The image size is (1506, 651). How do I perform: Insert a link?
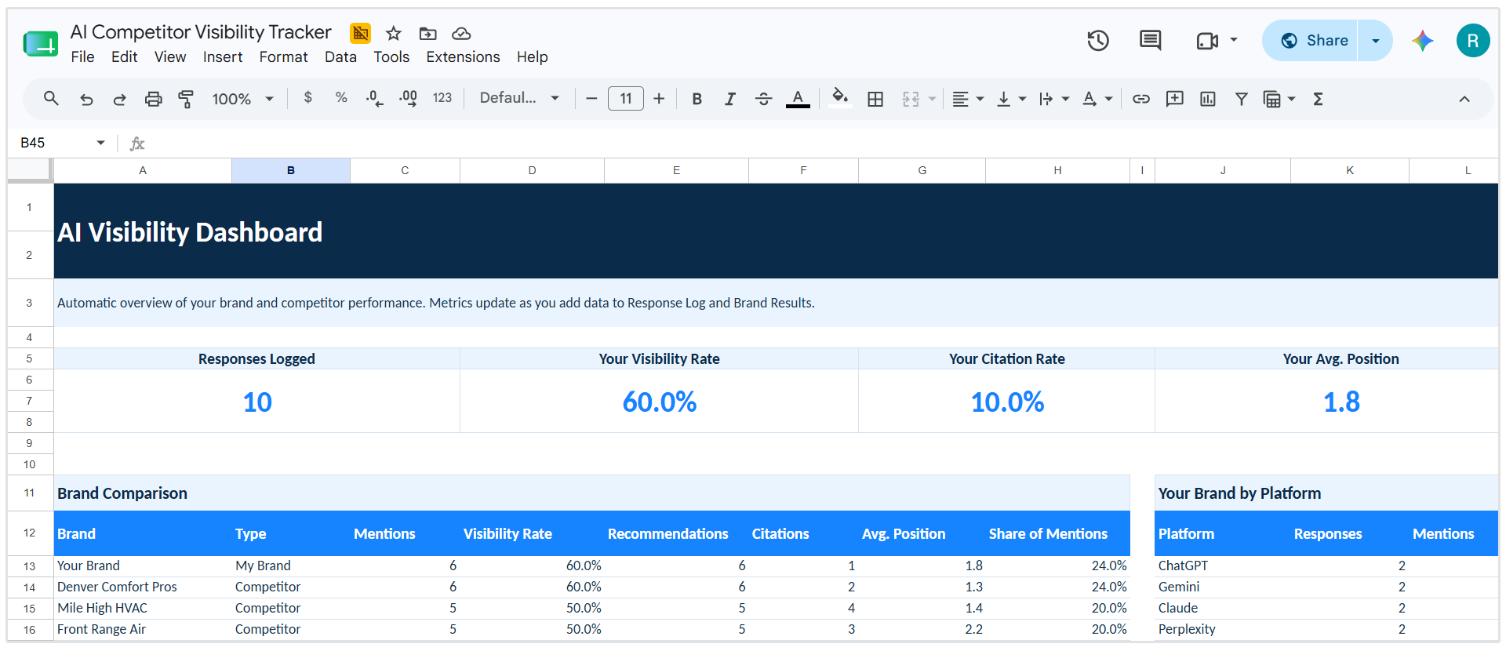click(1141, 99)
